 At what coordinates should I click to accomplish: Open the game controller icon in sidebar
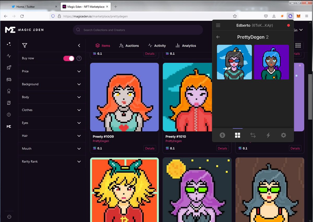(x=9, y=79)
